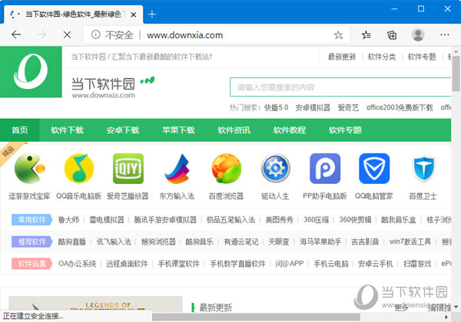Select the 软件下载 navigation tab
Viewport: 461px width, 322px height.
[x=67, y=130]
